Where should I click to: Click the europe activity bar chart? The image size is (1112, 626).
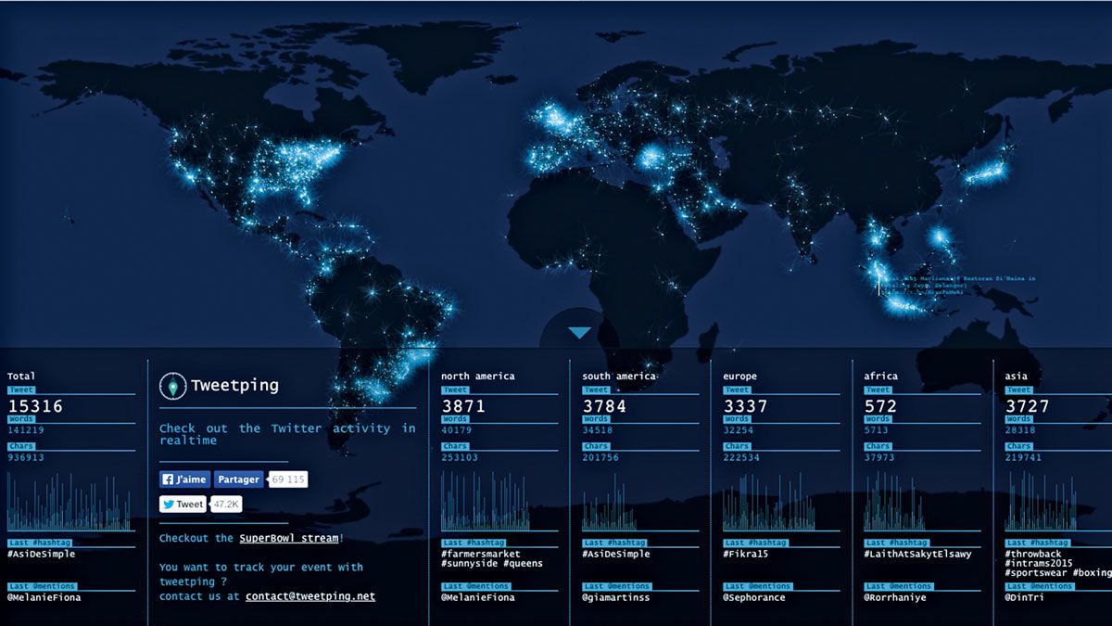[x=769, y=502]
